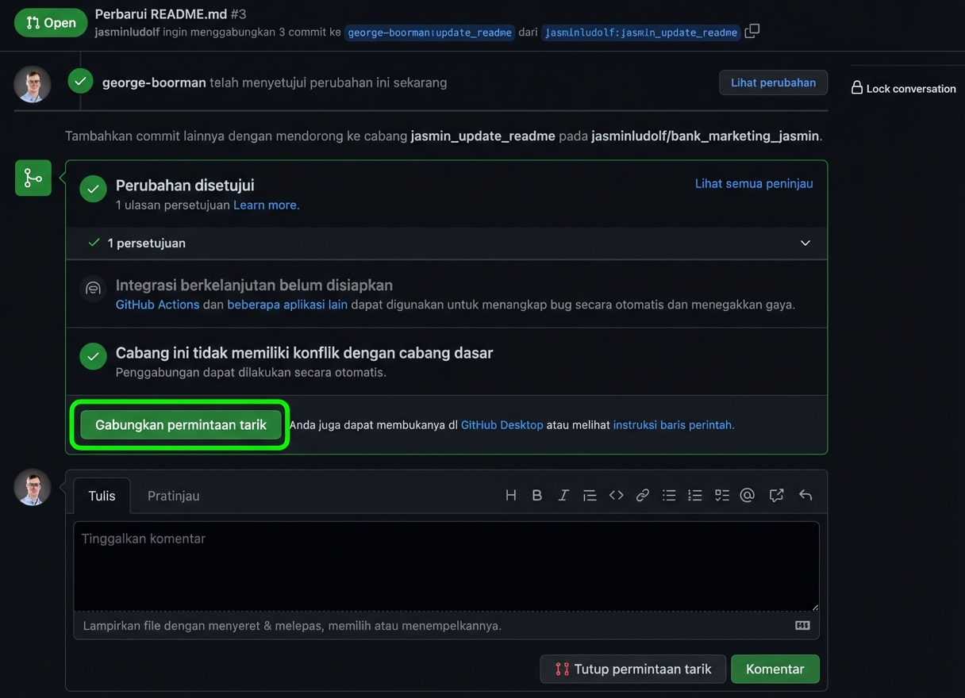Click jasminludolf username in header

tap(127, 33)
